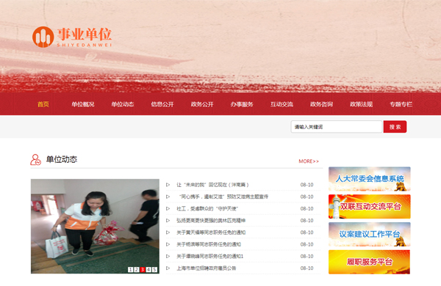Screen dimensions: 441x286
Task: Open the 履职服务平台 banner
Action: pos(369,262)
